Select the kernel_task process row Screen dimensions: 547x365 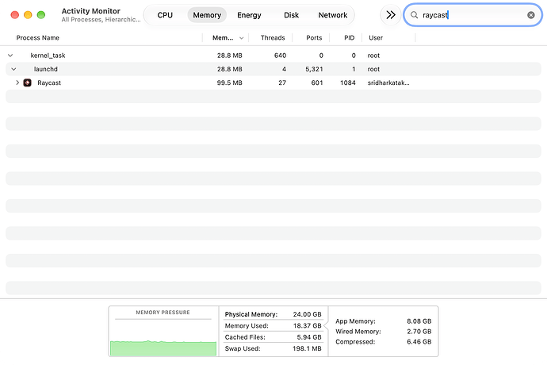[x=273, y=56]
